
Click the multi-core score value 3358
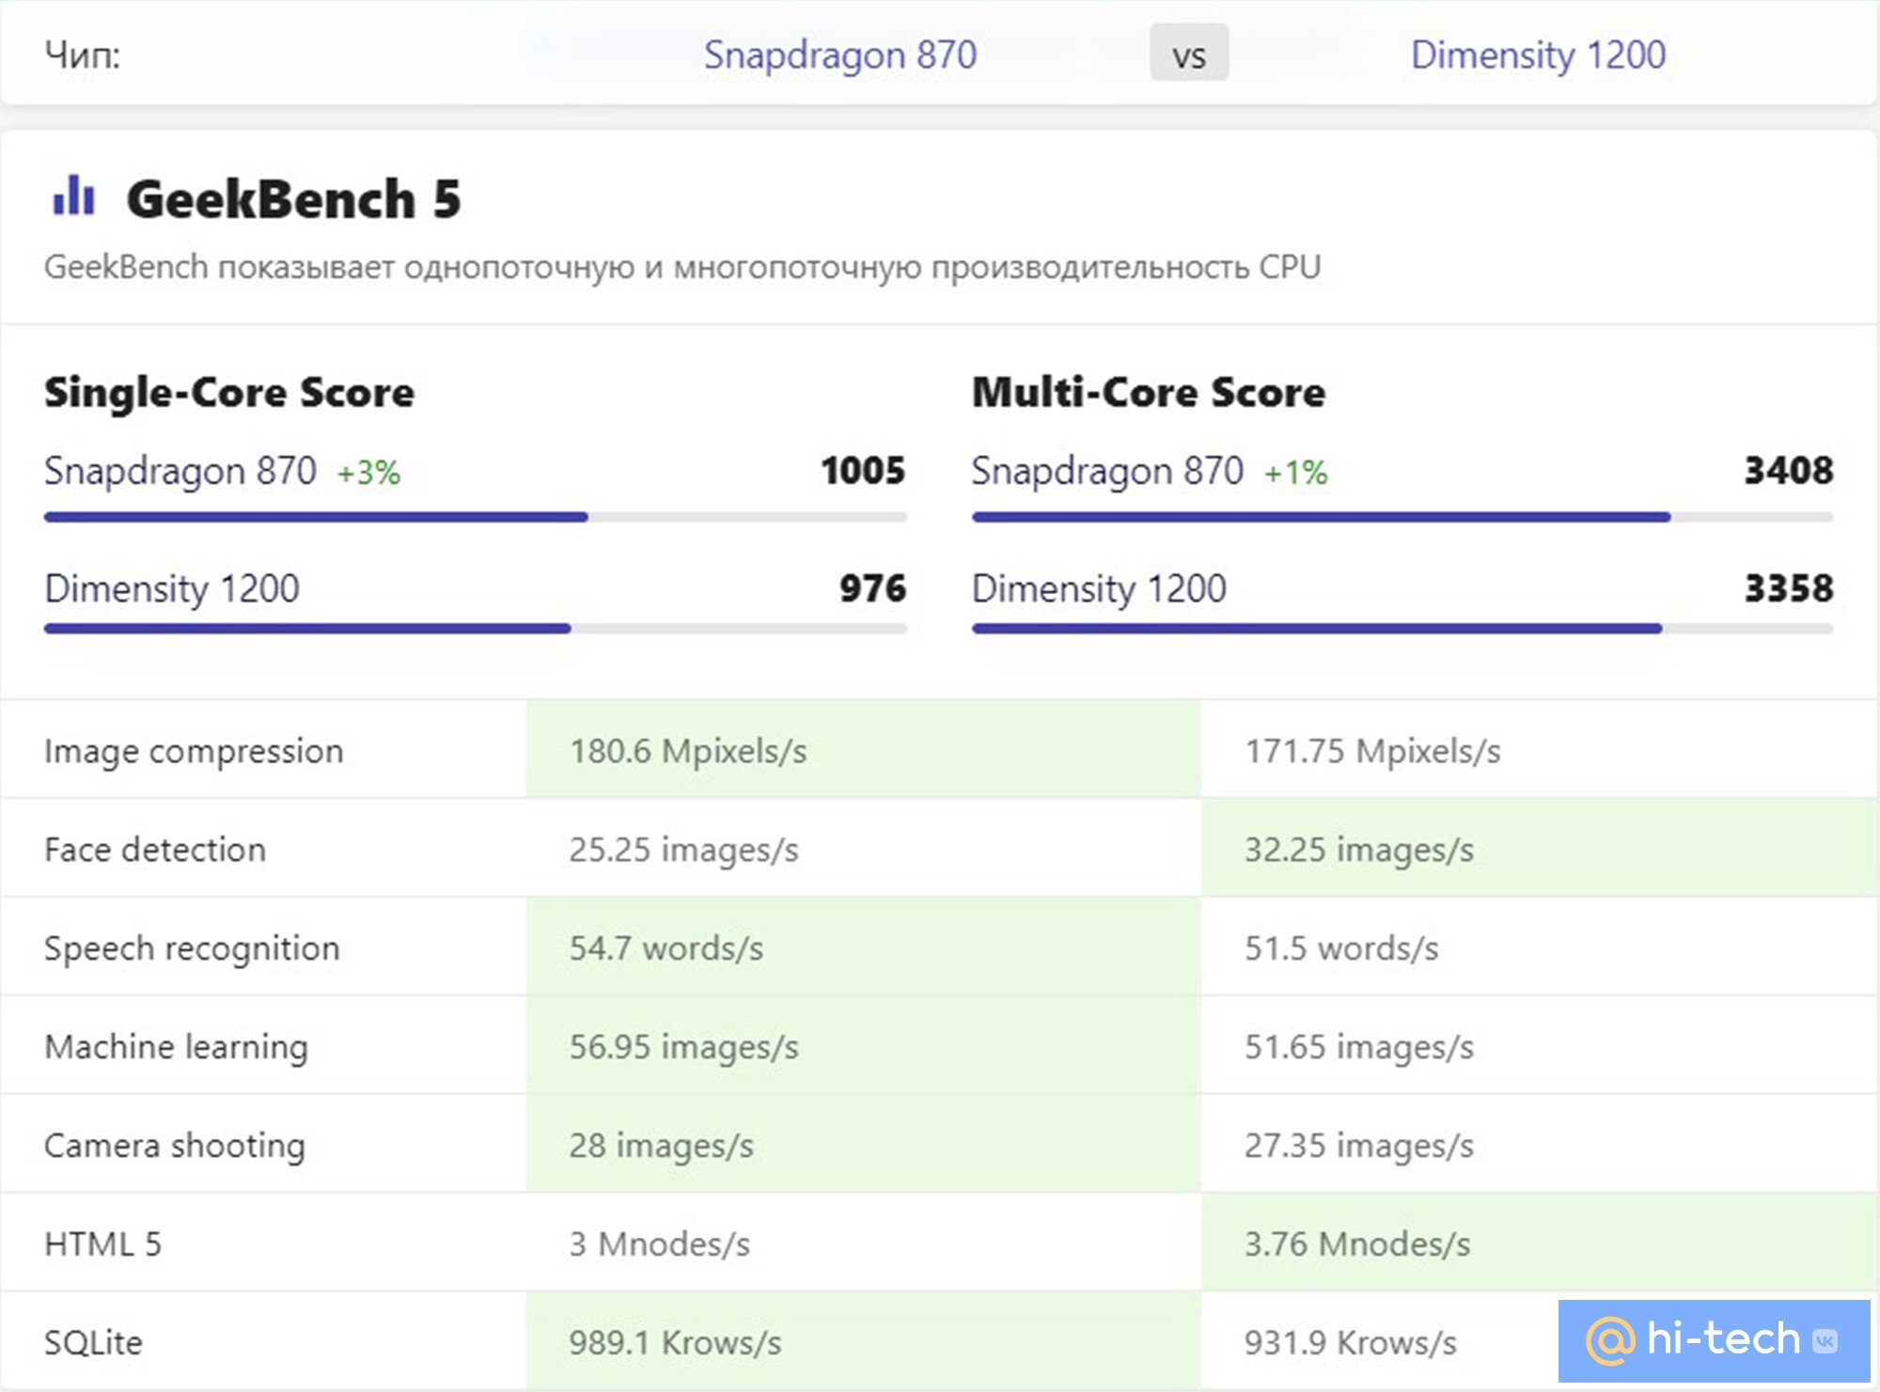tap(1789, 588)
